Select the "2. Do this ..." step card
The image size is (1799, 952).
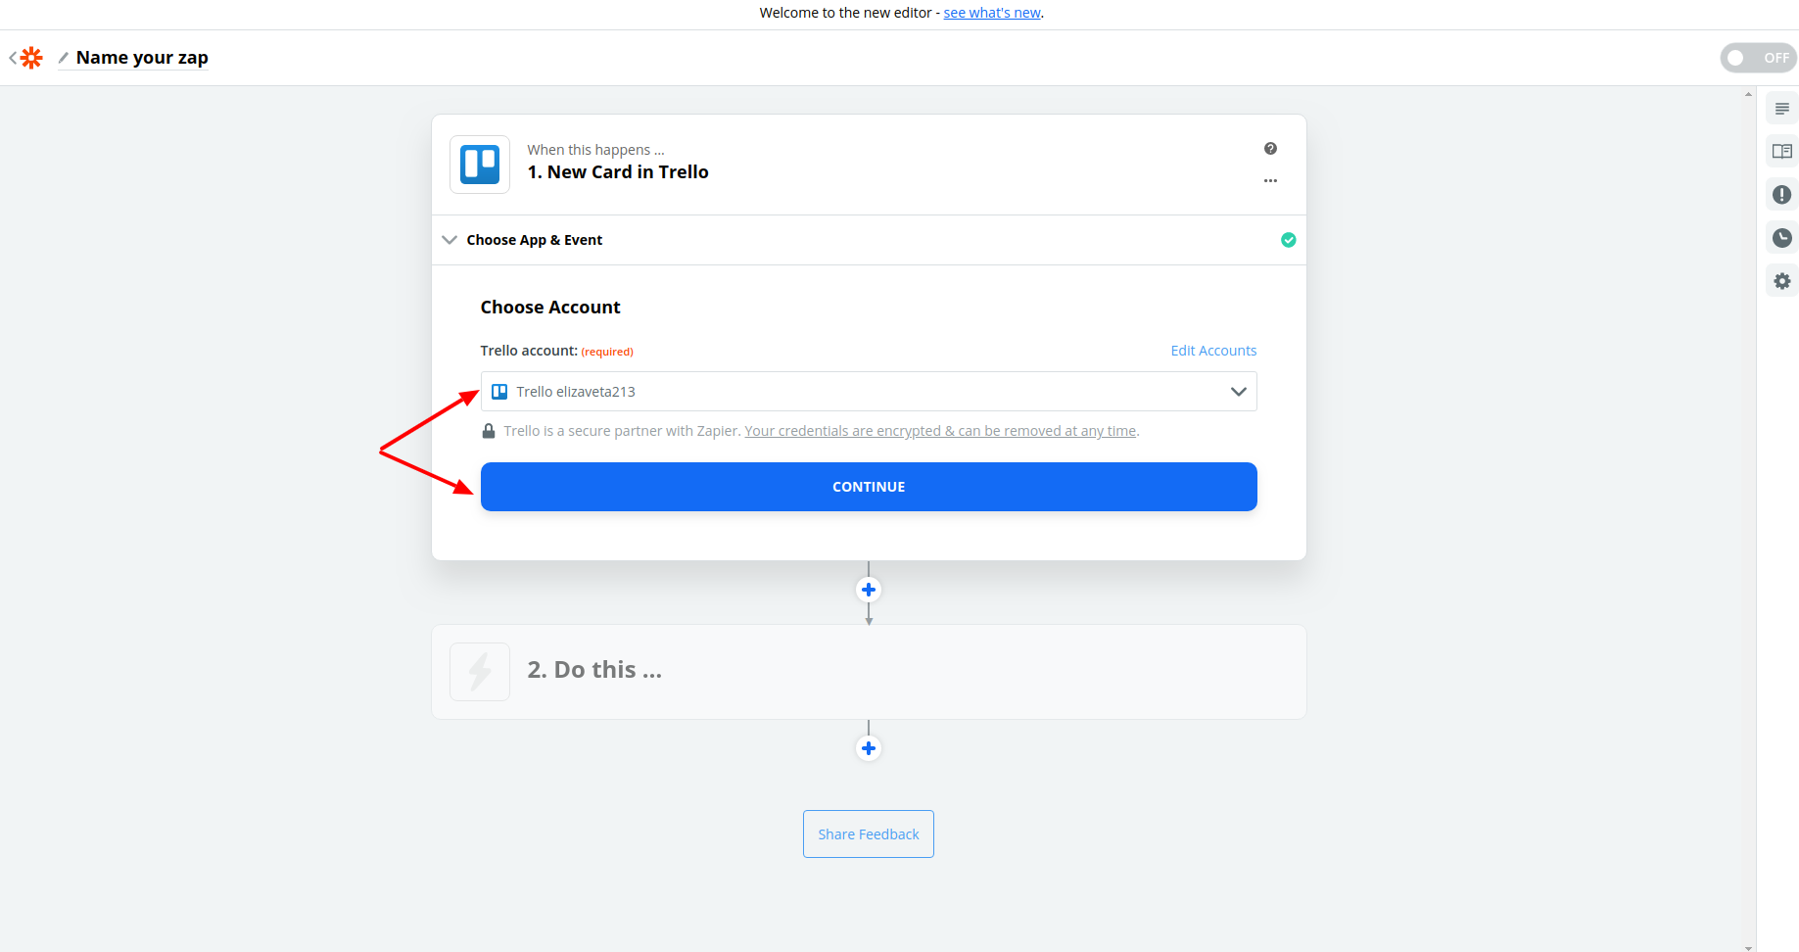pos(869,672)
